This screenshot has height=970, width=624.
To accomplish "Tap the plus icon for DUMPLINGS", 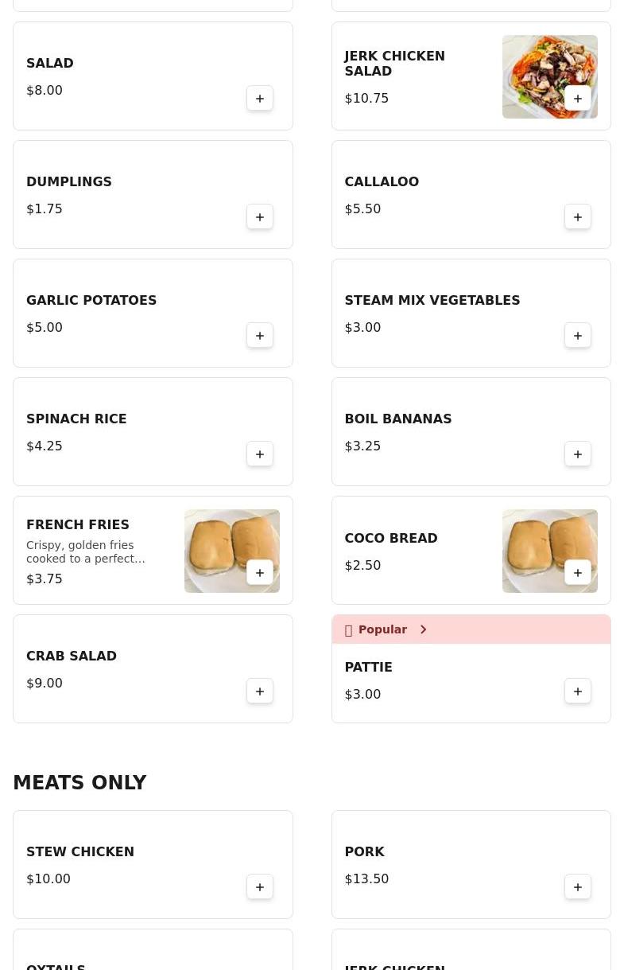I will (260, 217).
